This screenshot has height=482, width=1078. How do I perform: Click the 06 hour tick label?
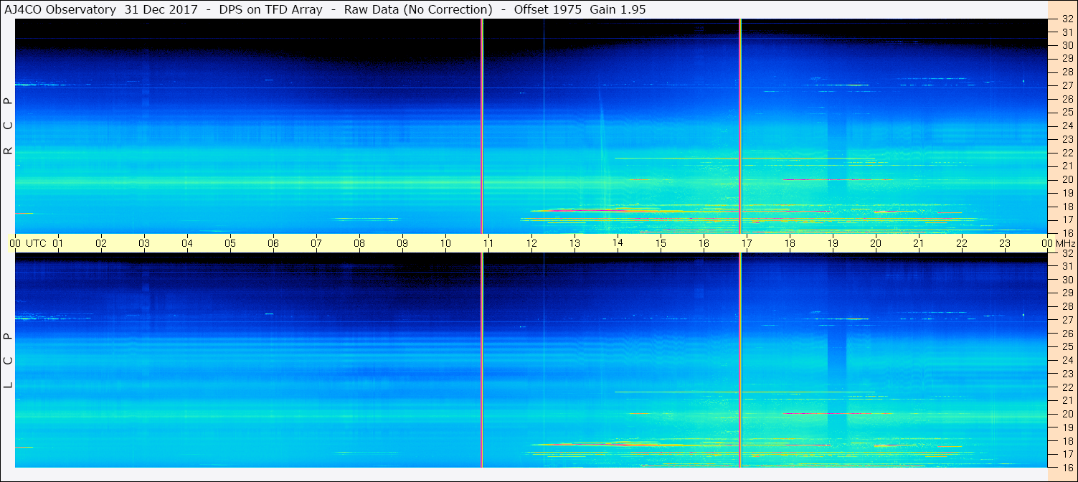point(273,243)
